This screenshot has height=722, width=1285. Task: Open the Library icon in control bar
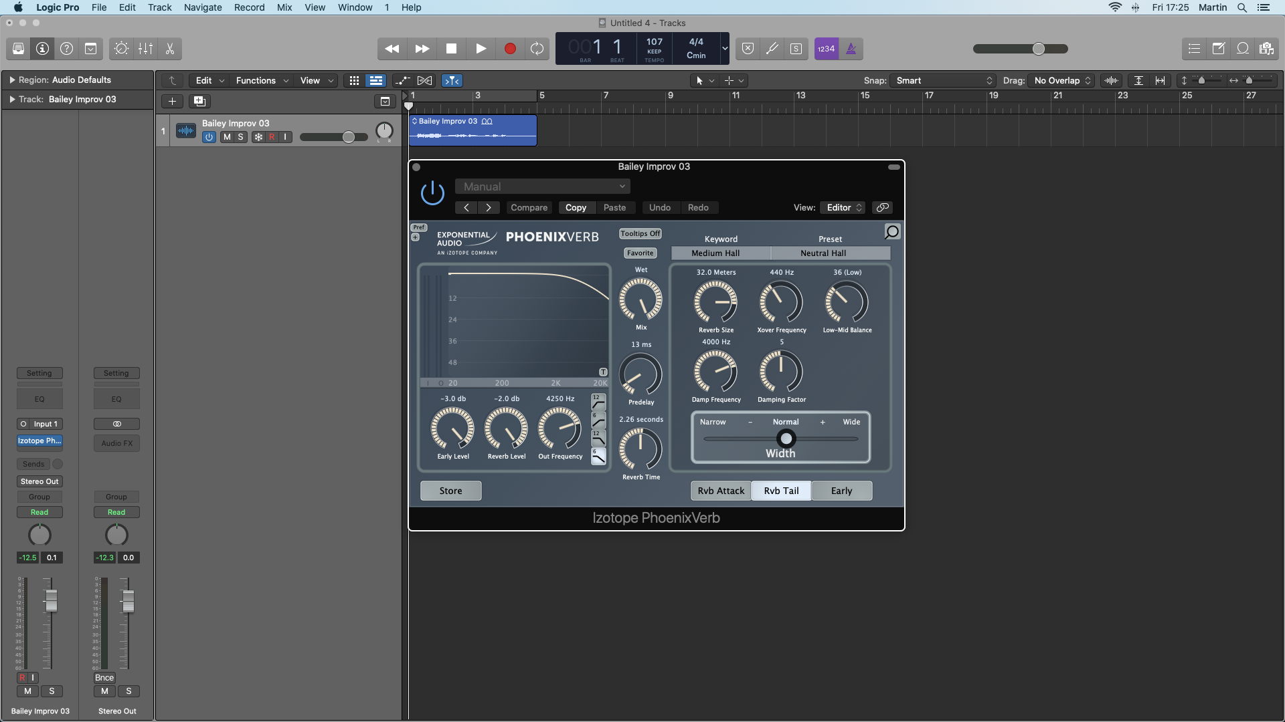coord(18,49)
